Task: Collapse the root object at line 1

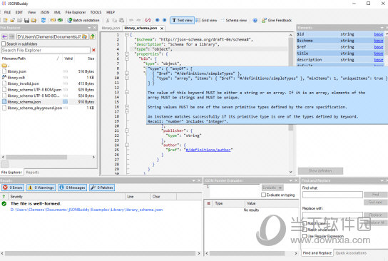Action: (127, 35)
